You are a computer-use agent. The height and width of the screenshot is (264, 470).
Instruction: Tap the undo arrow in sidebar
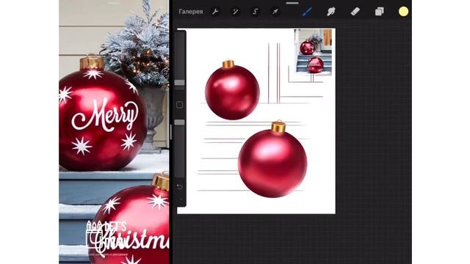pos(179,187)
